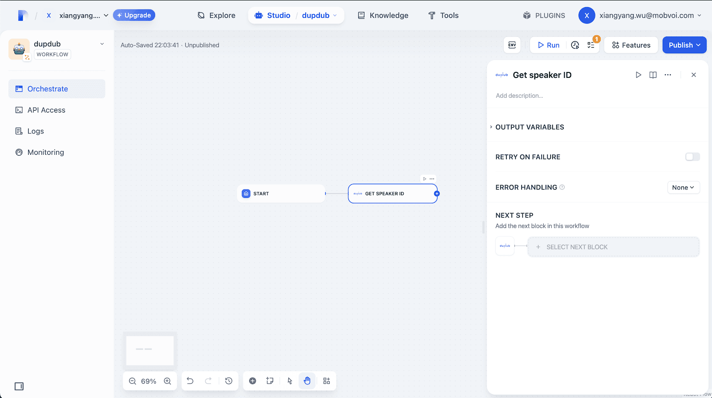712x398 pixels.
Task: Open the Publish dropdown button
Action: (x=684, y=45)
